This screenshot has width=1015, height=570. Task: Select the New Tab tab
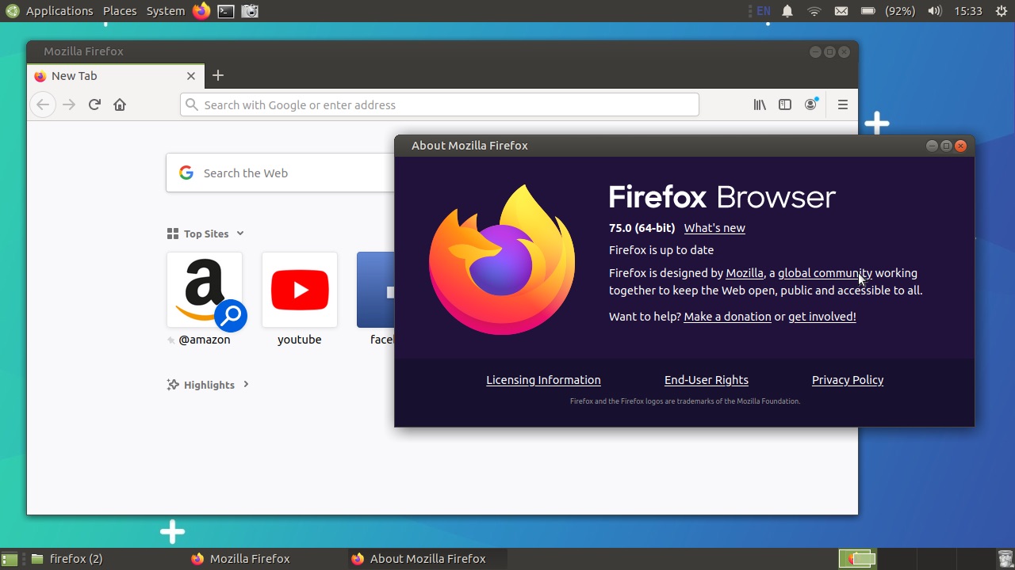pyautogui.click(x=115, y=76)
